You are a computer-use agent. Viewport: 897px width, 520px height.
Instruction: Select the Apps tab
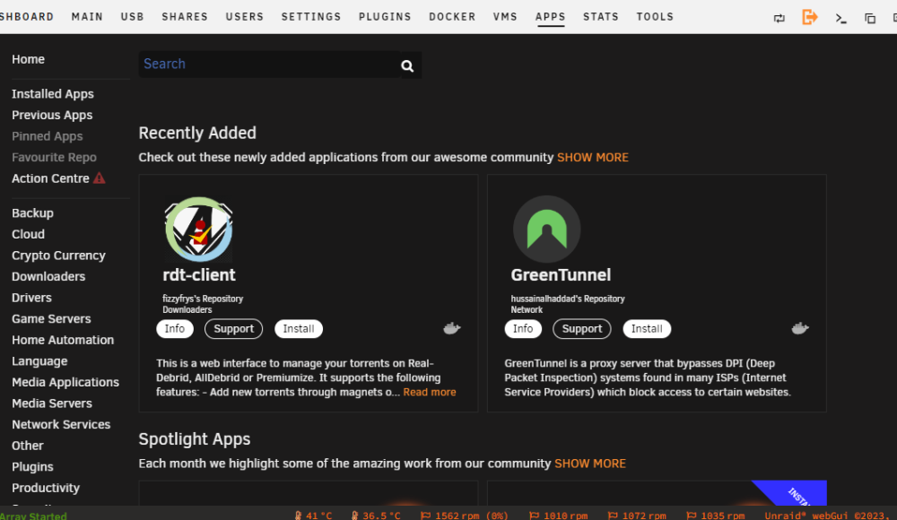pos(551,17)
